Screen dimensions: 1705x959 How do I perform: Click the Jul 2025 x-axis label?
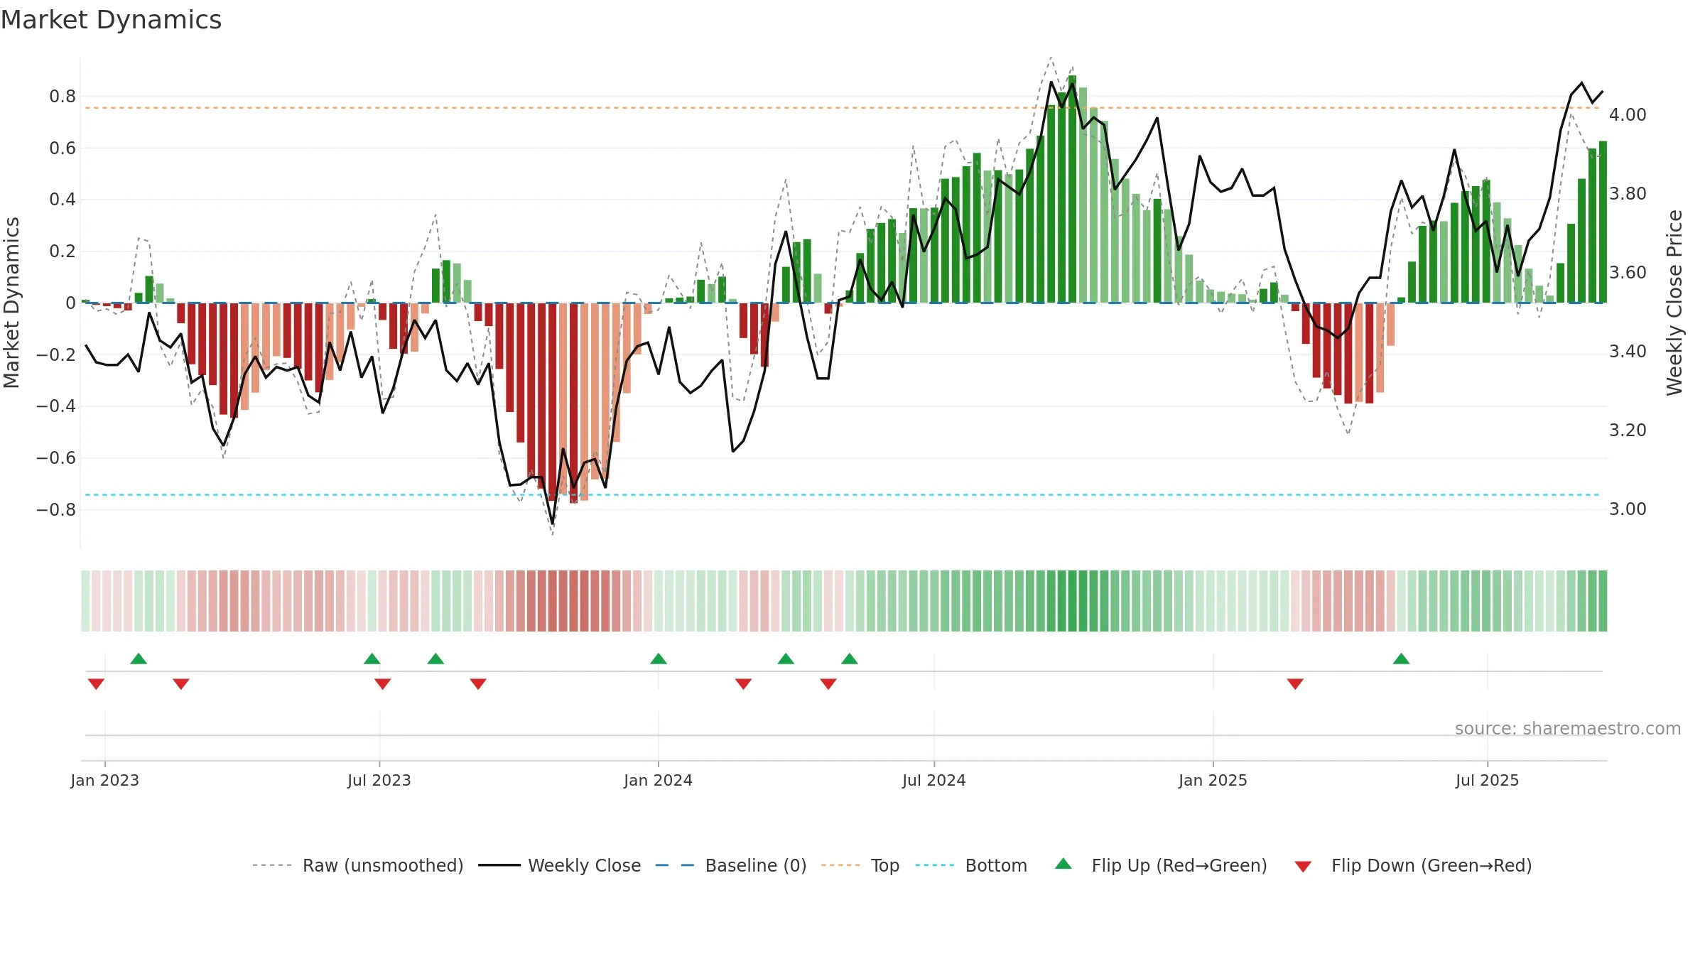(1488, 780)
